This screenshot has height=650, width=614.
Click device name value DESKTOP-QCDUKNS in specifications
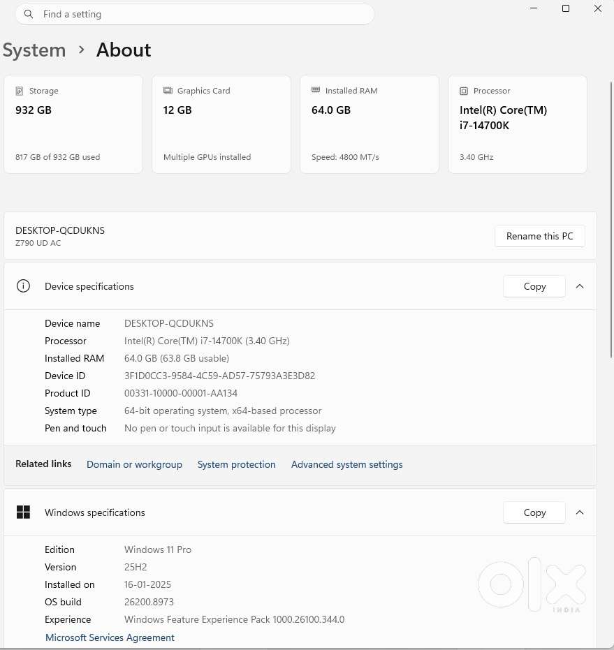pyautogui.click(x=169, y=323)
